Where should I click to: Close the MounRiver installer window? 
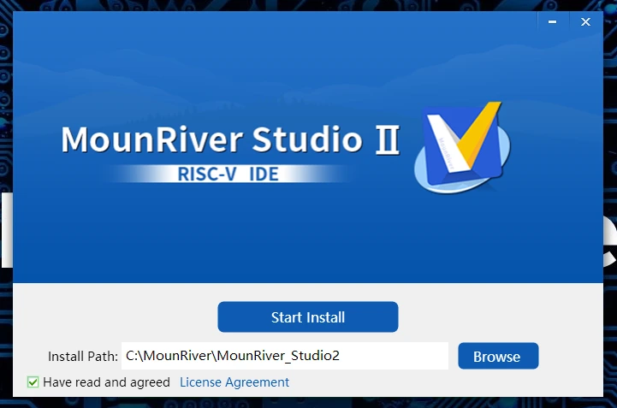[x=585, y=22]
